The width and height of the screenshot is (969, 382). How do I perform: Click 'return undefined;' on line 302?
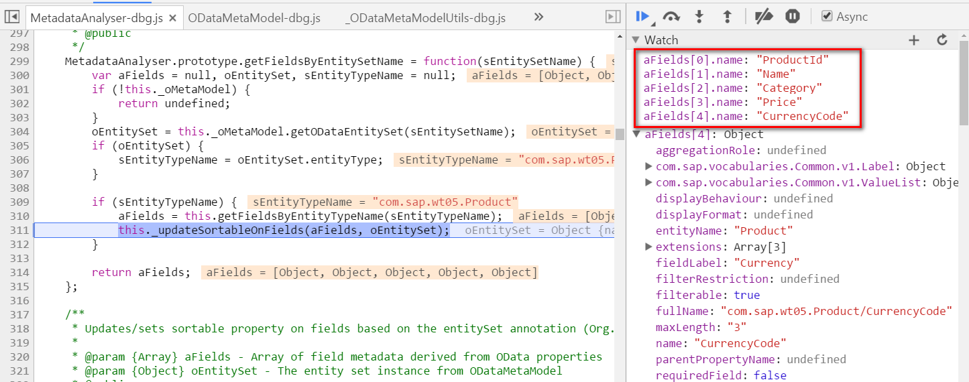(x=174, y=103)
